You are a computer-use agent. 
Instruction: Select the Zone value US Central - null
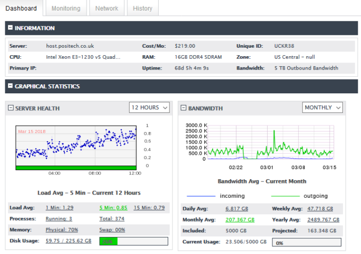295,57
